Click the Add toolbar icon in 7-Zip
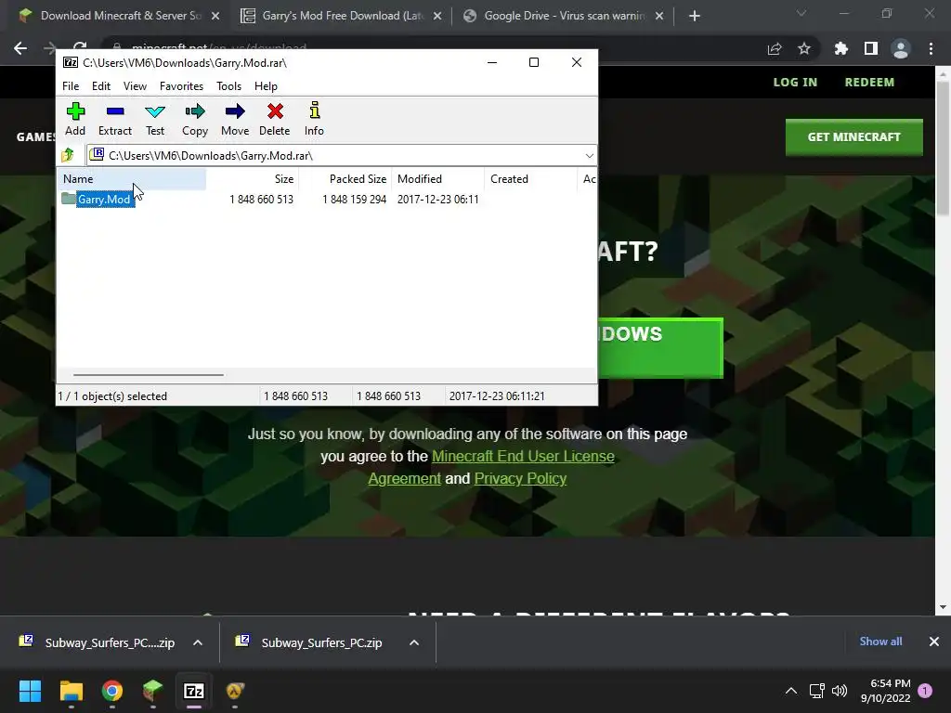Image resolution: width=951 pixels, height=713 pixels. coord(75,119)
